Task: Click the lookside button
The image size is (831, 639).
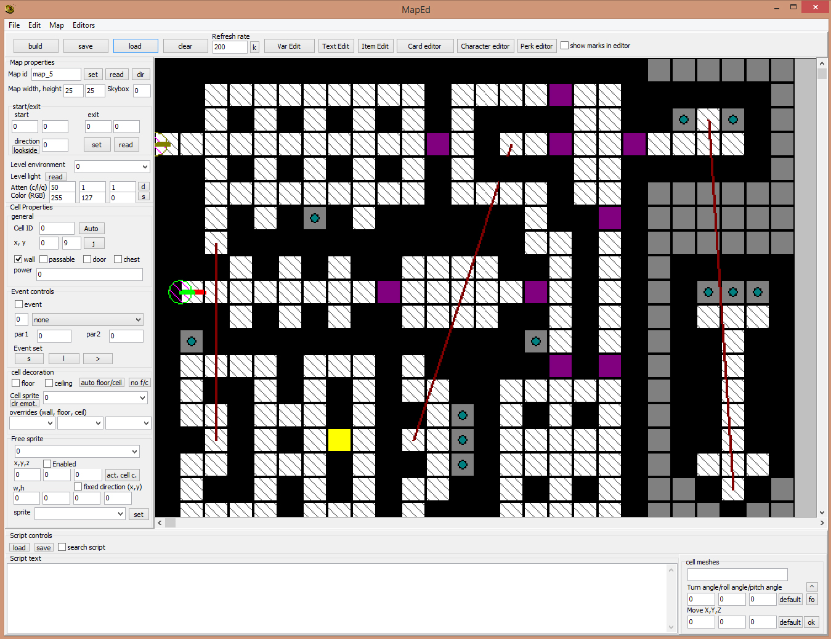Action: click(x=26, y=150)
